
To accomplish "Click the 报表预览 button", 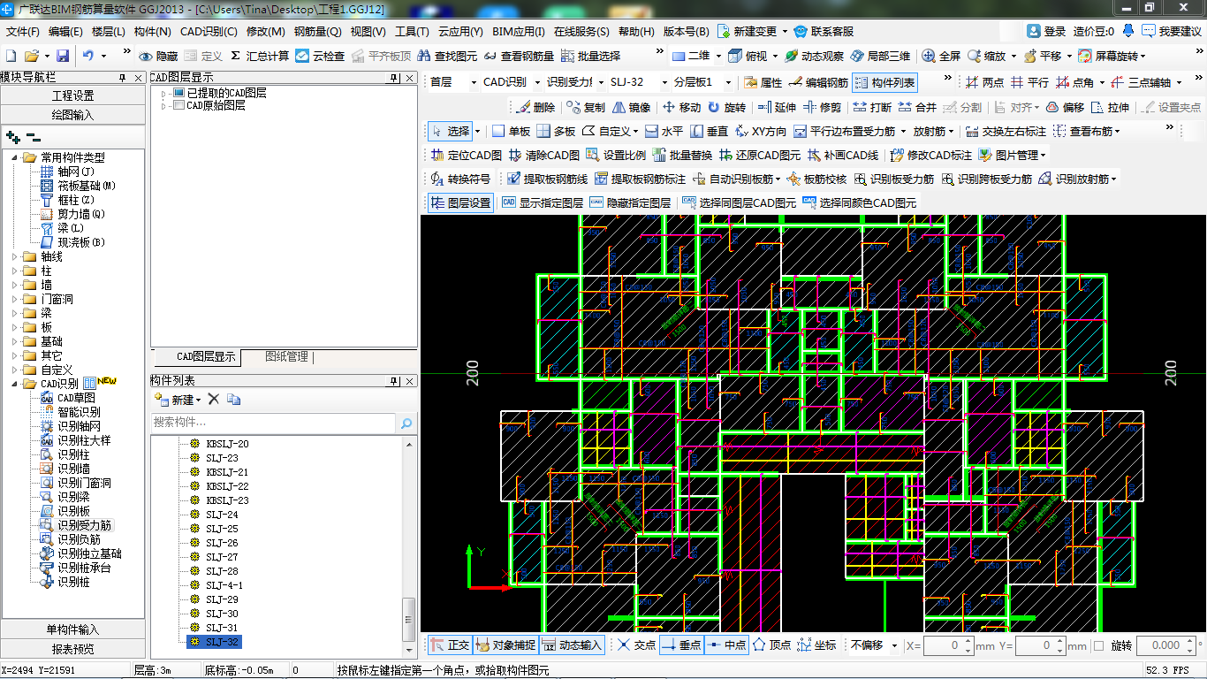I will pyautogui.click(x=72, y=649).
